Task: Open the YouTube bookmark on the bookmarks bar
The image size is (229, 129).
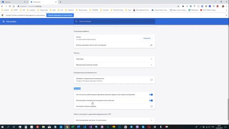Action: (208, 10)
